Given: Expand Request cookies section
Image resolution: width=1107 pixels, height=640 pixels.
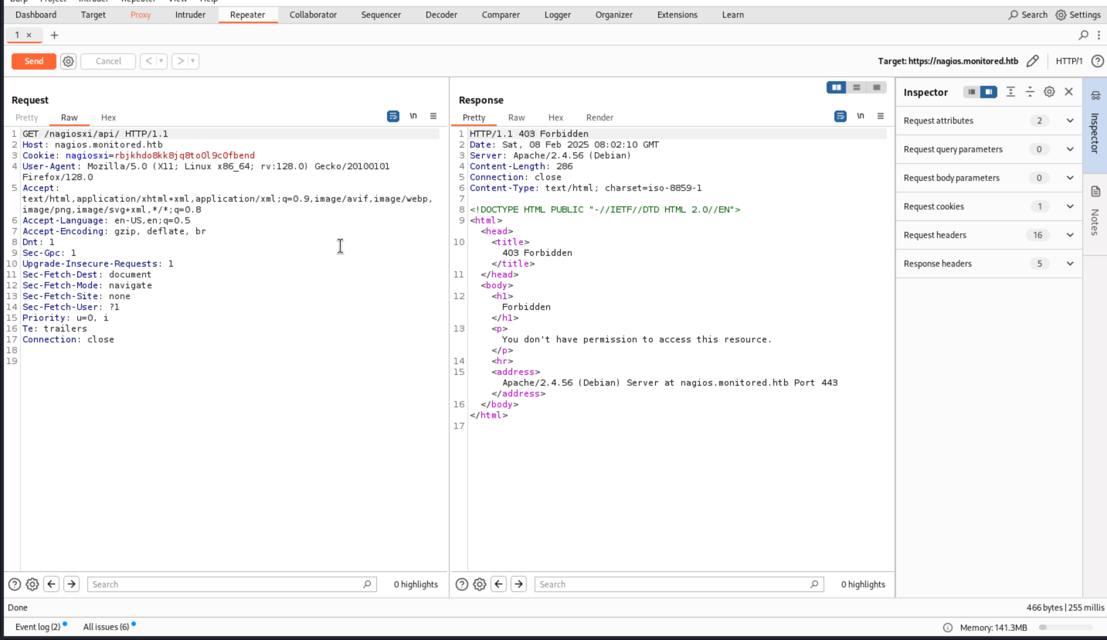Looking at the screenshot, I should [x=988, y=207].
